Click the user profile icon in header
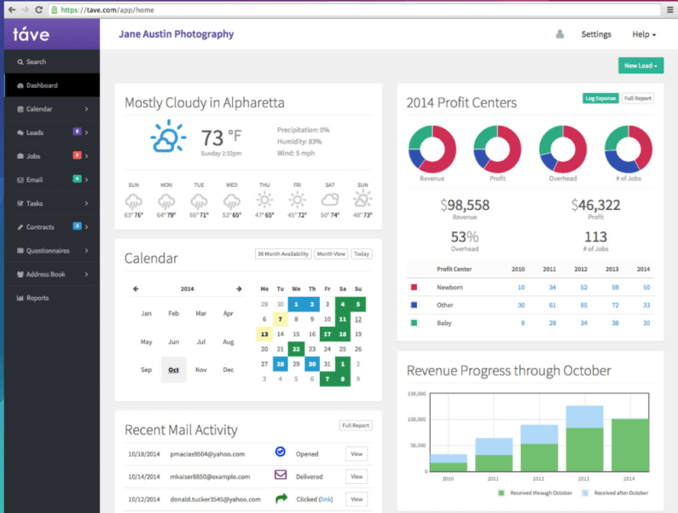The image size is (678, 513). click(559, 34)
